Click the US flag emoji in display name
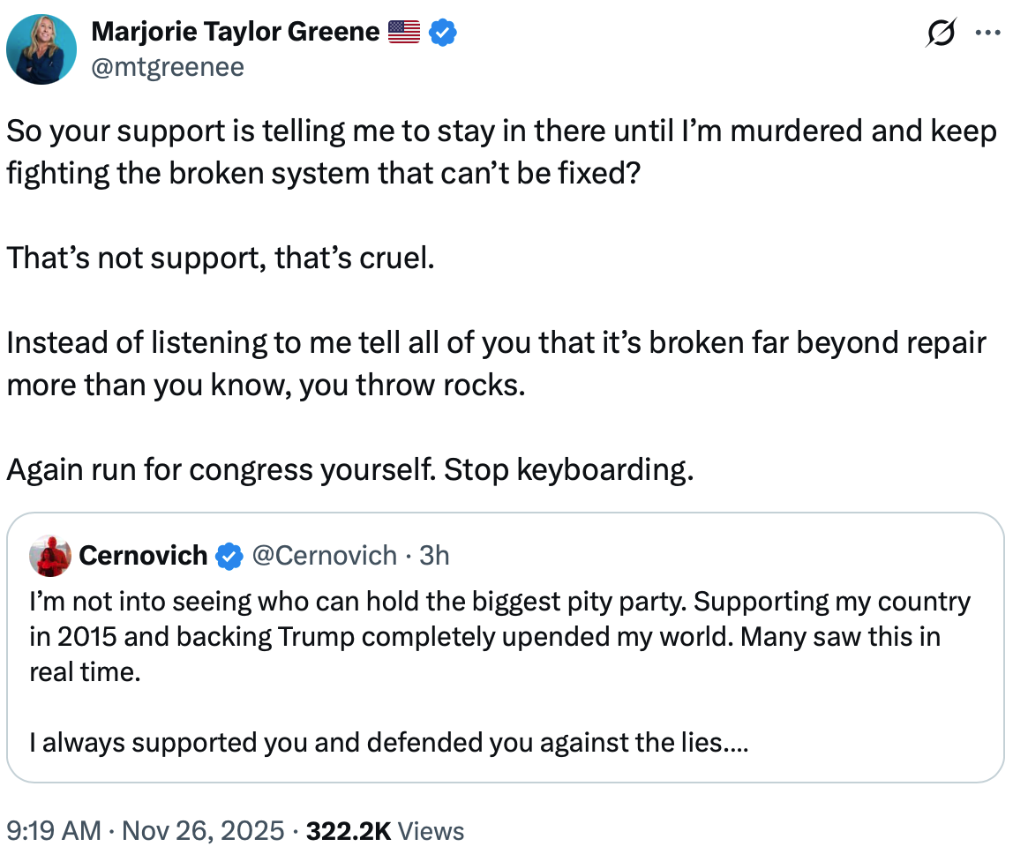This screenshot has width=1013, height=854. [404, 34]
